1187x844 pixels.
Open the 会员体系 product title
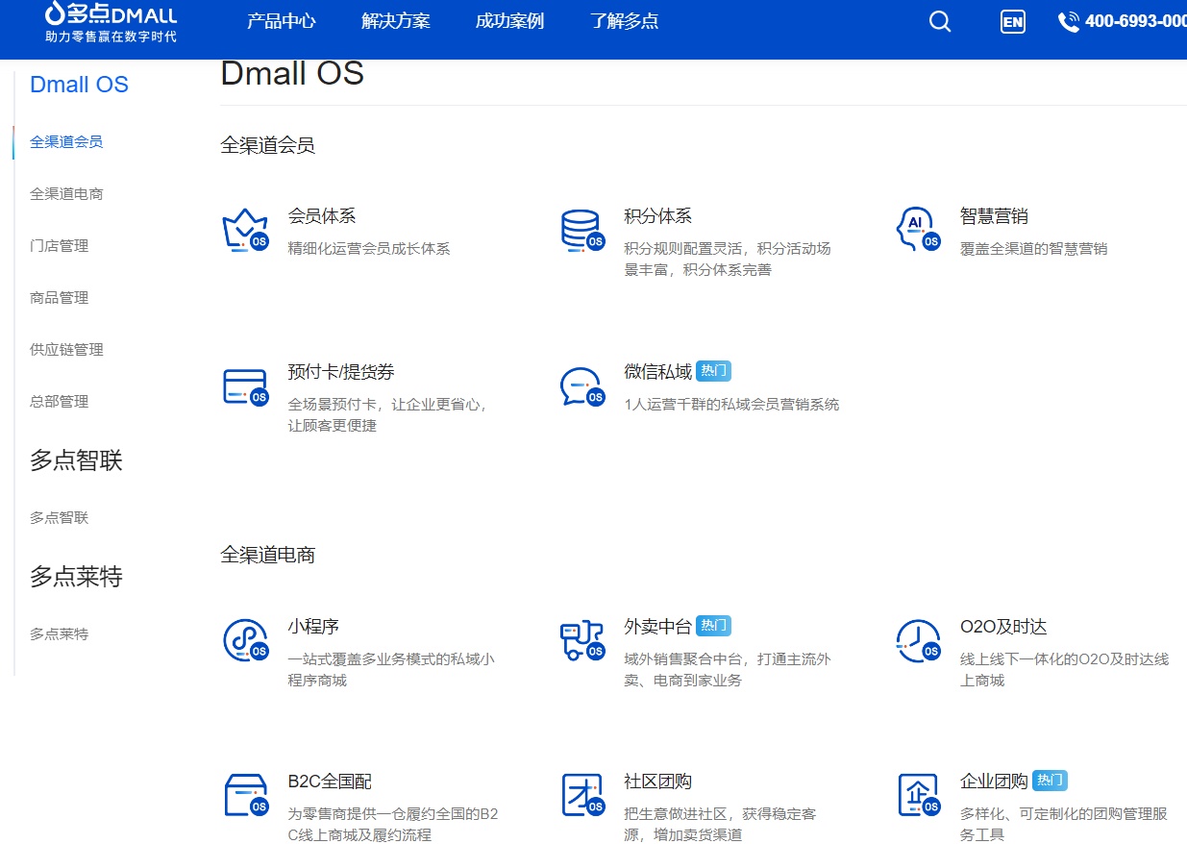[322, 216]
